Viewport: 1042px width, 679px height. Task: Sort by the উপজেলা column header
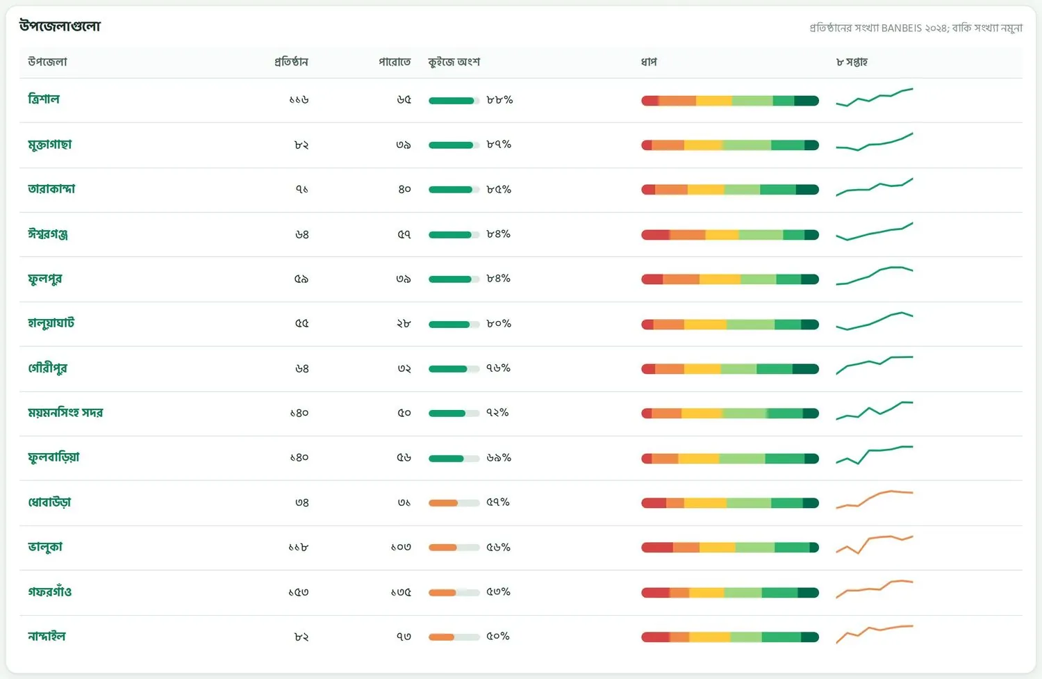coord(48,62)
